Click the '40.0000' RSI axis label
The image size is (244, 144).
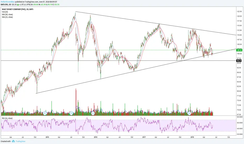[240, 129]
